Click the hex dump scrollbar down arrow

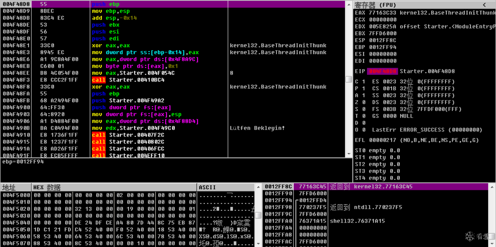pyautogui.click(x=258, y=244)
